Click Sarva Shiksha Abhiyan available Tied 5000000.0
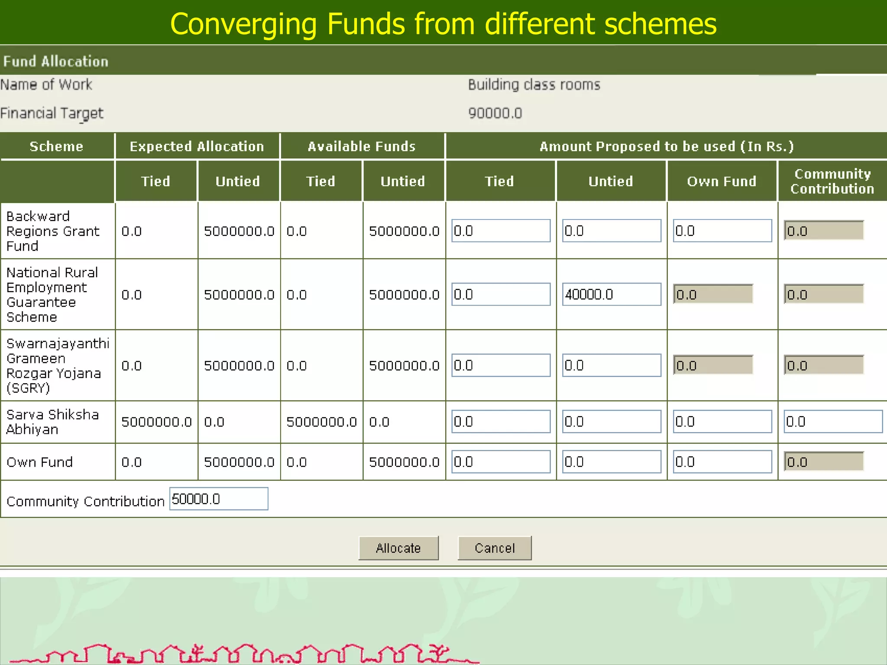Viewport: 887px width, 665px height. click(x=321, y=422)
